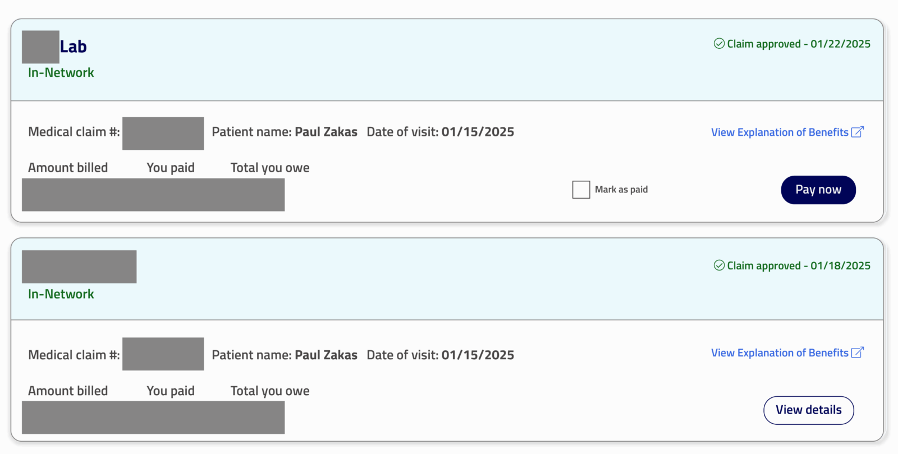
Task: Click the In-Network label under Lab
Action: (x=61, y=73)
